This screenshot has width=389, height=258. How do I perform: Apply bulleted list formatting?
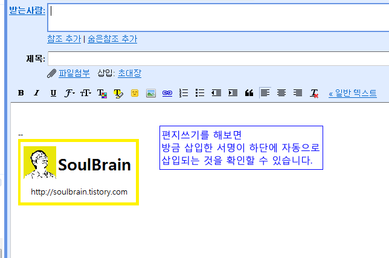pos(200,93)
